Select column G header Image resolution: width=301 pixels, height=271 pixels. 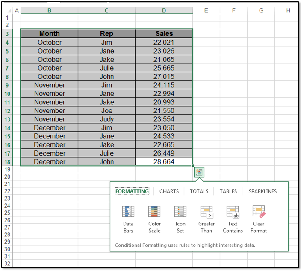click(261, 10)
